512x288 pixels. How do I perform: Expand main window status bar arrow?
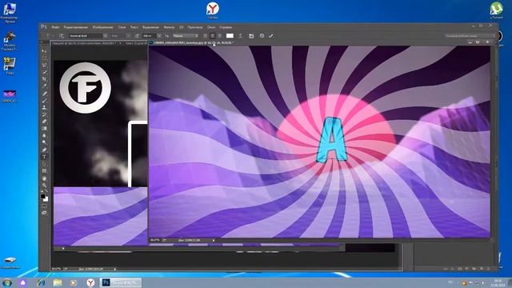(x=115, y=269)
